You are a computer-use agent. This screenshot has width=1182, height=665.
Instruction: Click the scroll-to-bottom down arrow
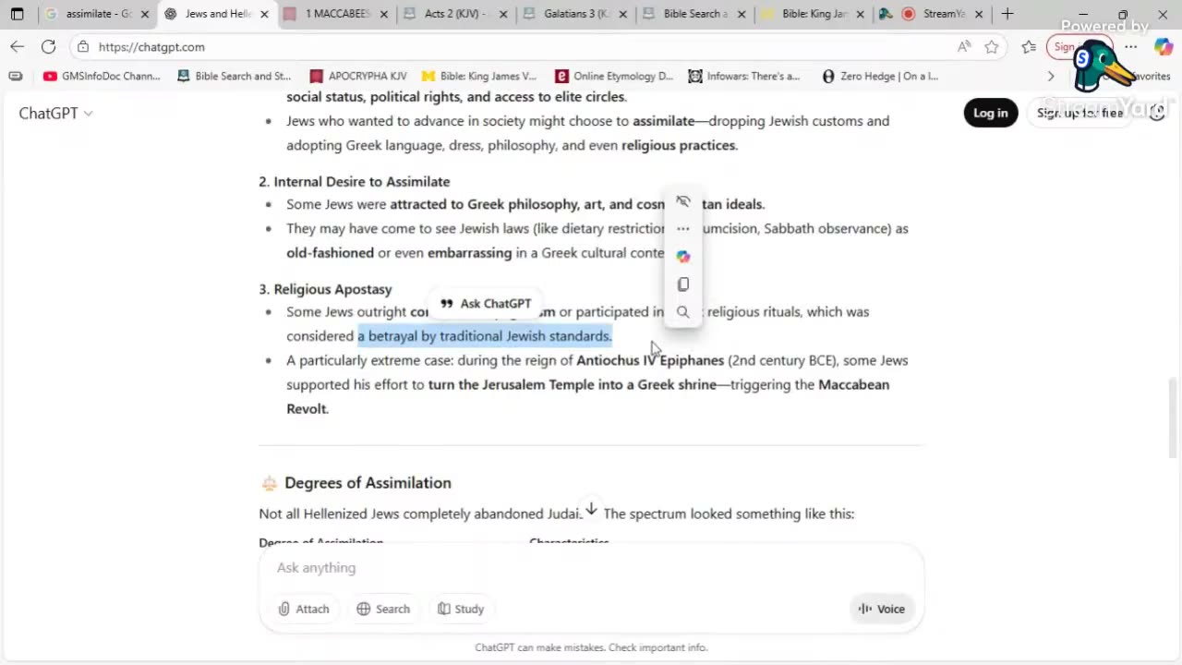click(x=591, y=510)
